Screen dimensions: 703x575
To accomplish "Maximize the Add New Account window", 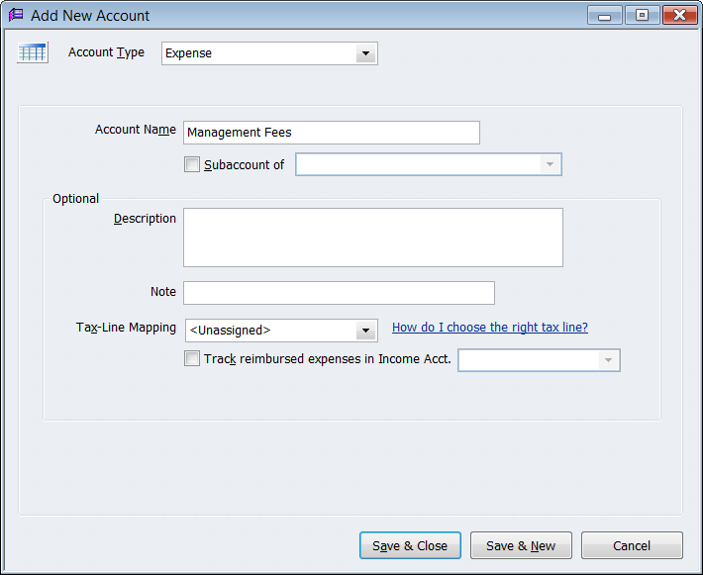I will (642, 16).
